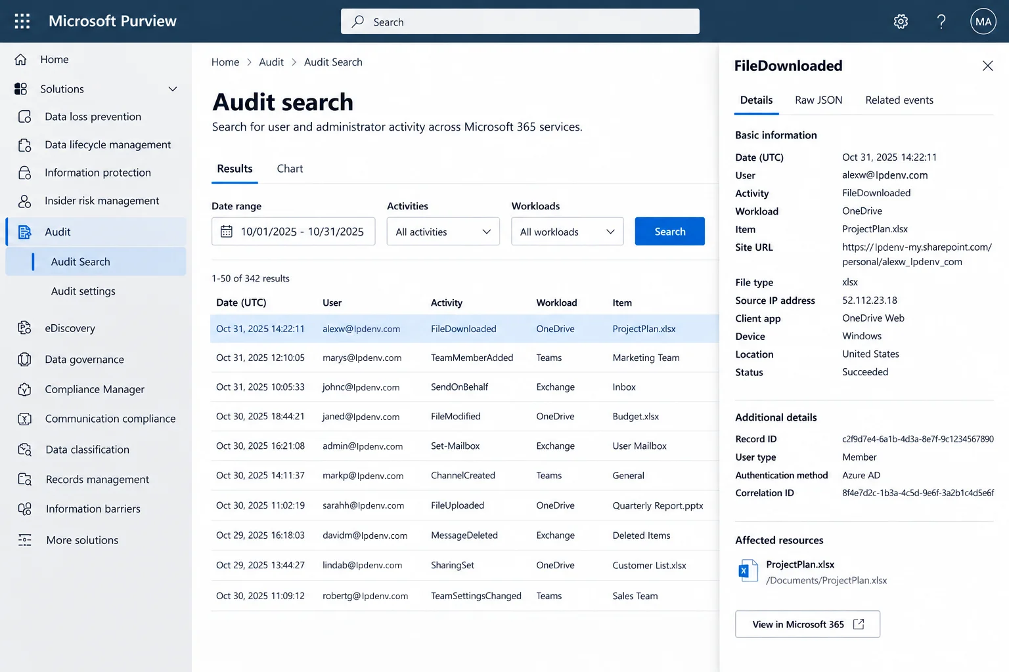1009x672 pixels.
Task: Select the Set-Mailbox result row
Action: (x=464, y=446)
